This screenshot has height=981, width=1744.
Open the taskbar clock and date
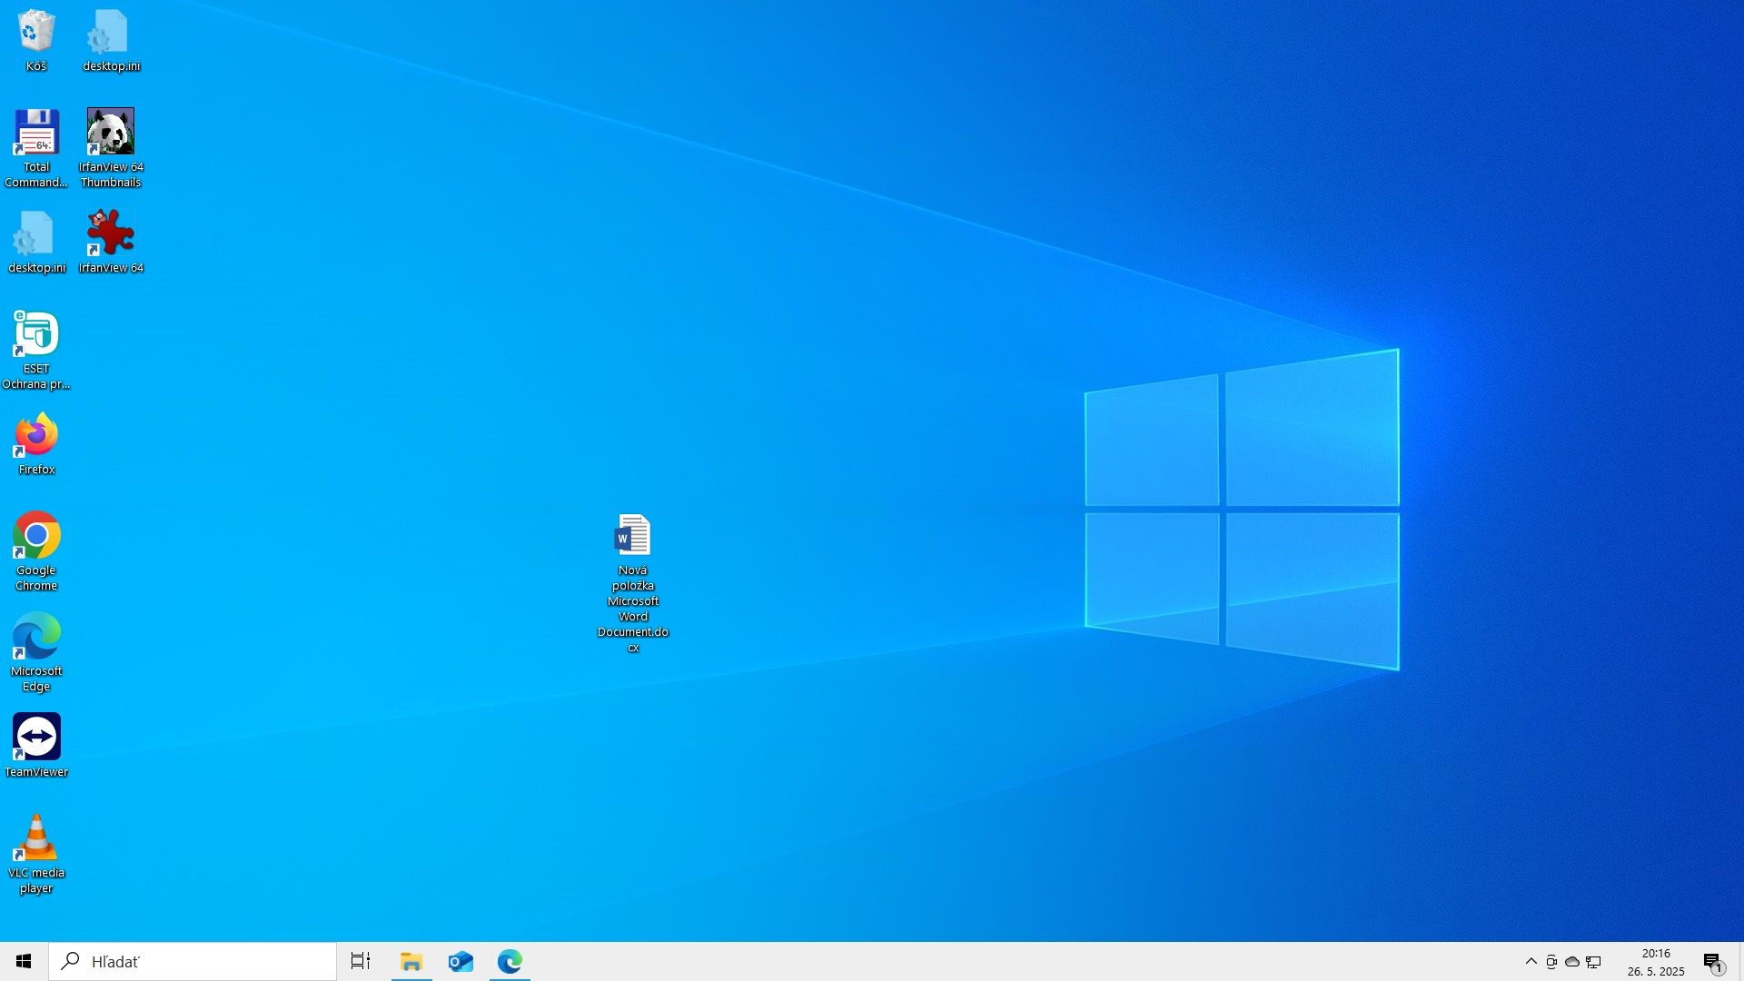point(1655,961)
